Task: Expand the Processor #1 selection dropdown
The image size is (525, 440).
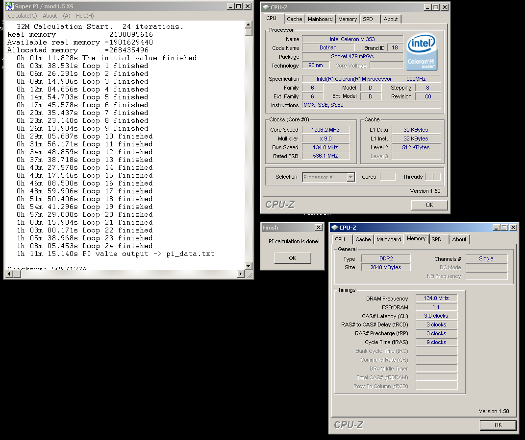Action: [350, 177]
